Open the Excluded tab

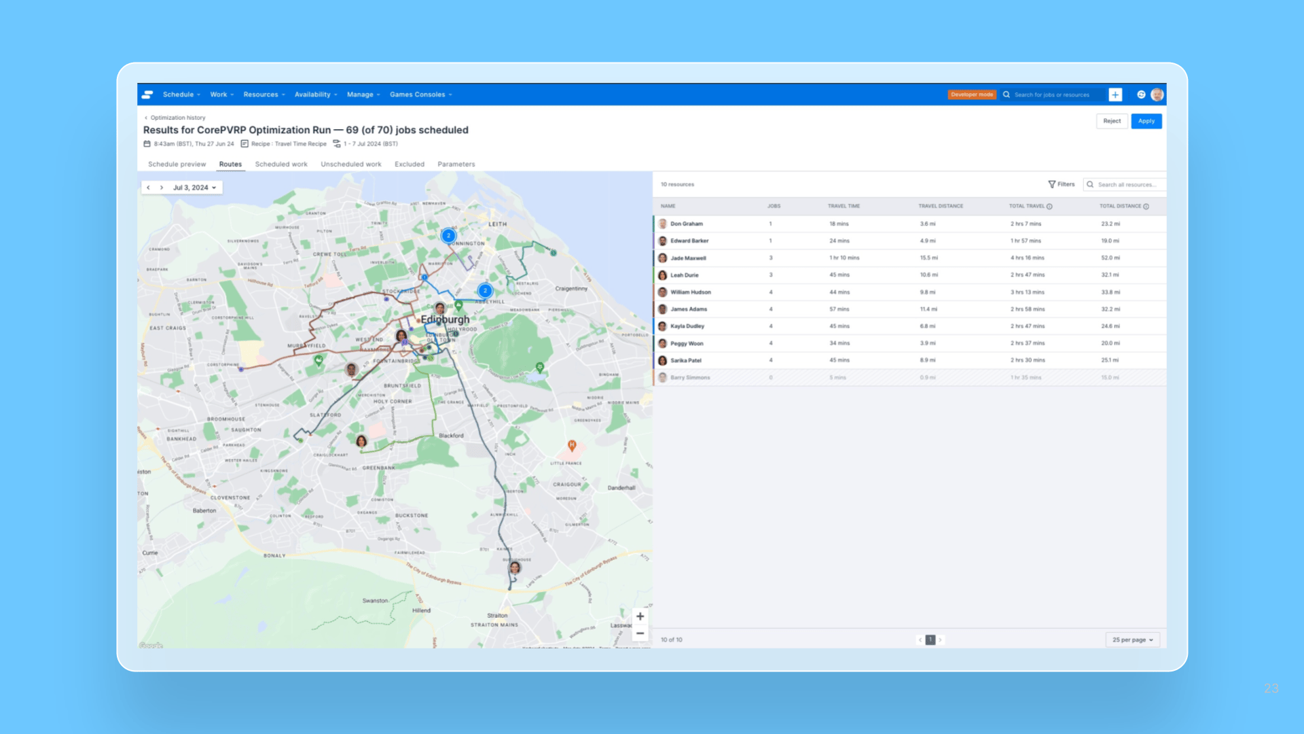click(x=410, y=164)
